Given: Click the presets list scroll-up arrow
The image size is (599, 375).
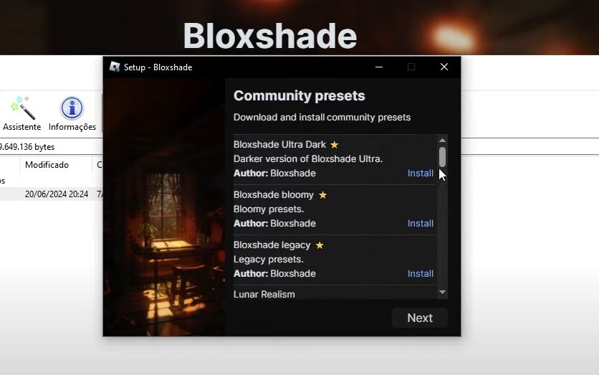Looking at the screenshot, I should tap(442, 141).
